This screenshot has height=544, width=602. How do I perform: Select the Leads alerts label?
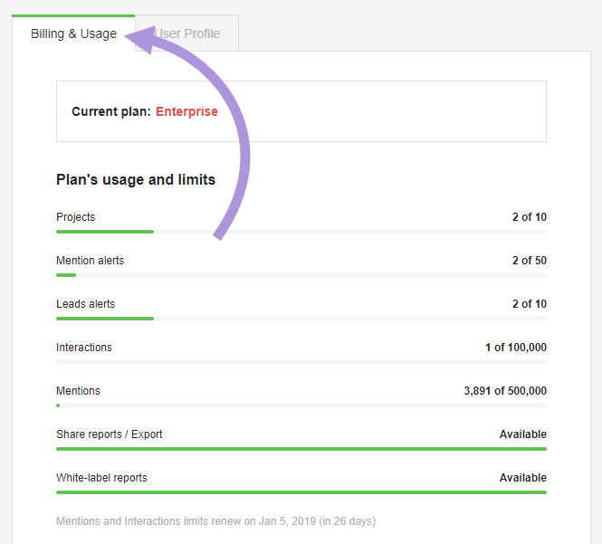[86, 303]
